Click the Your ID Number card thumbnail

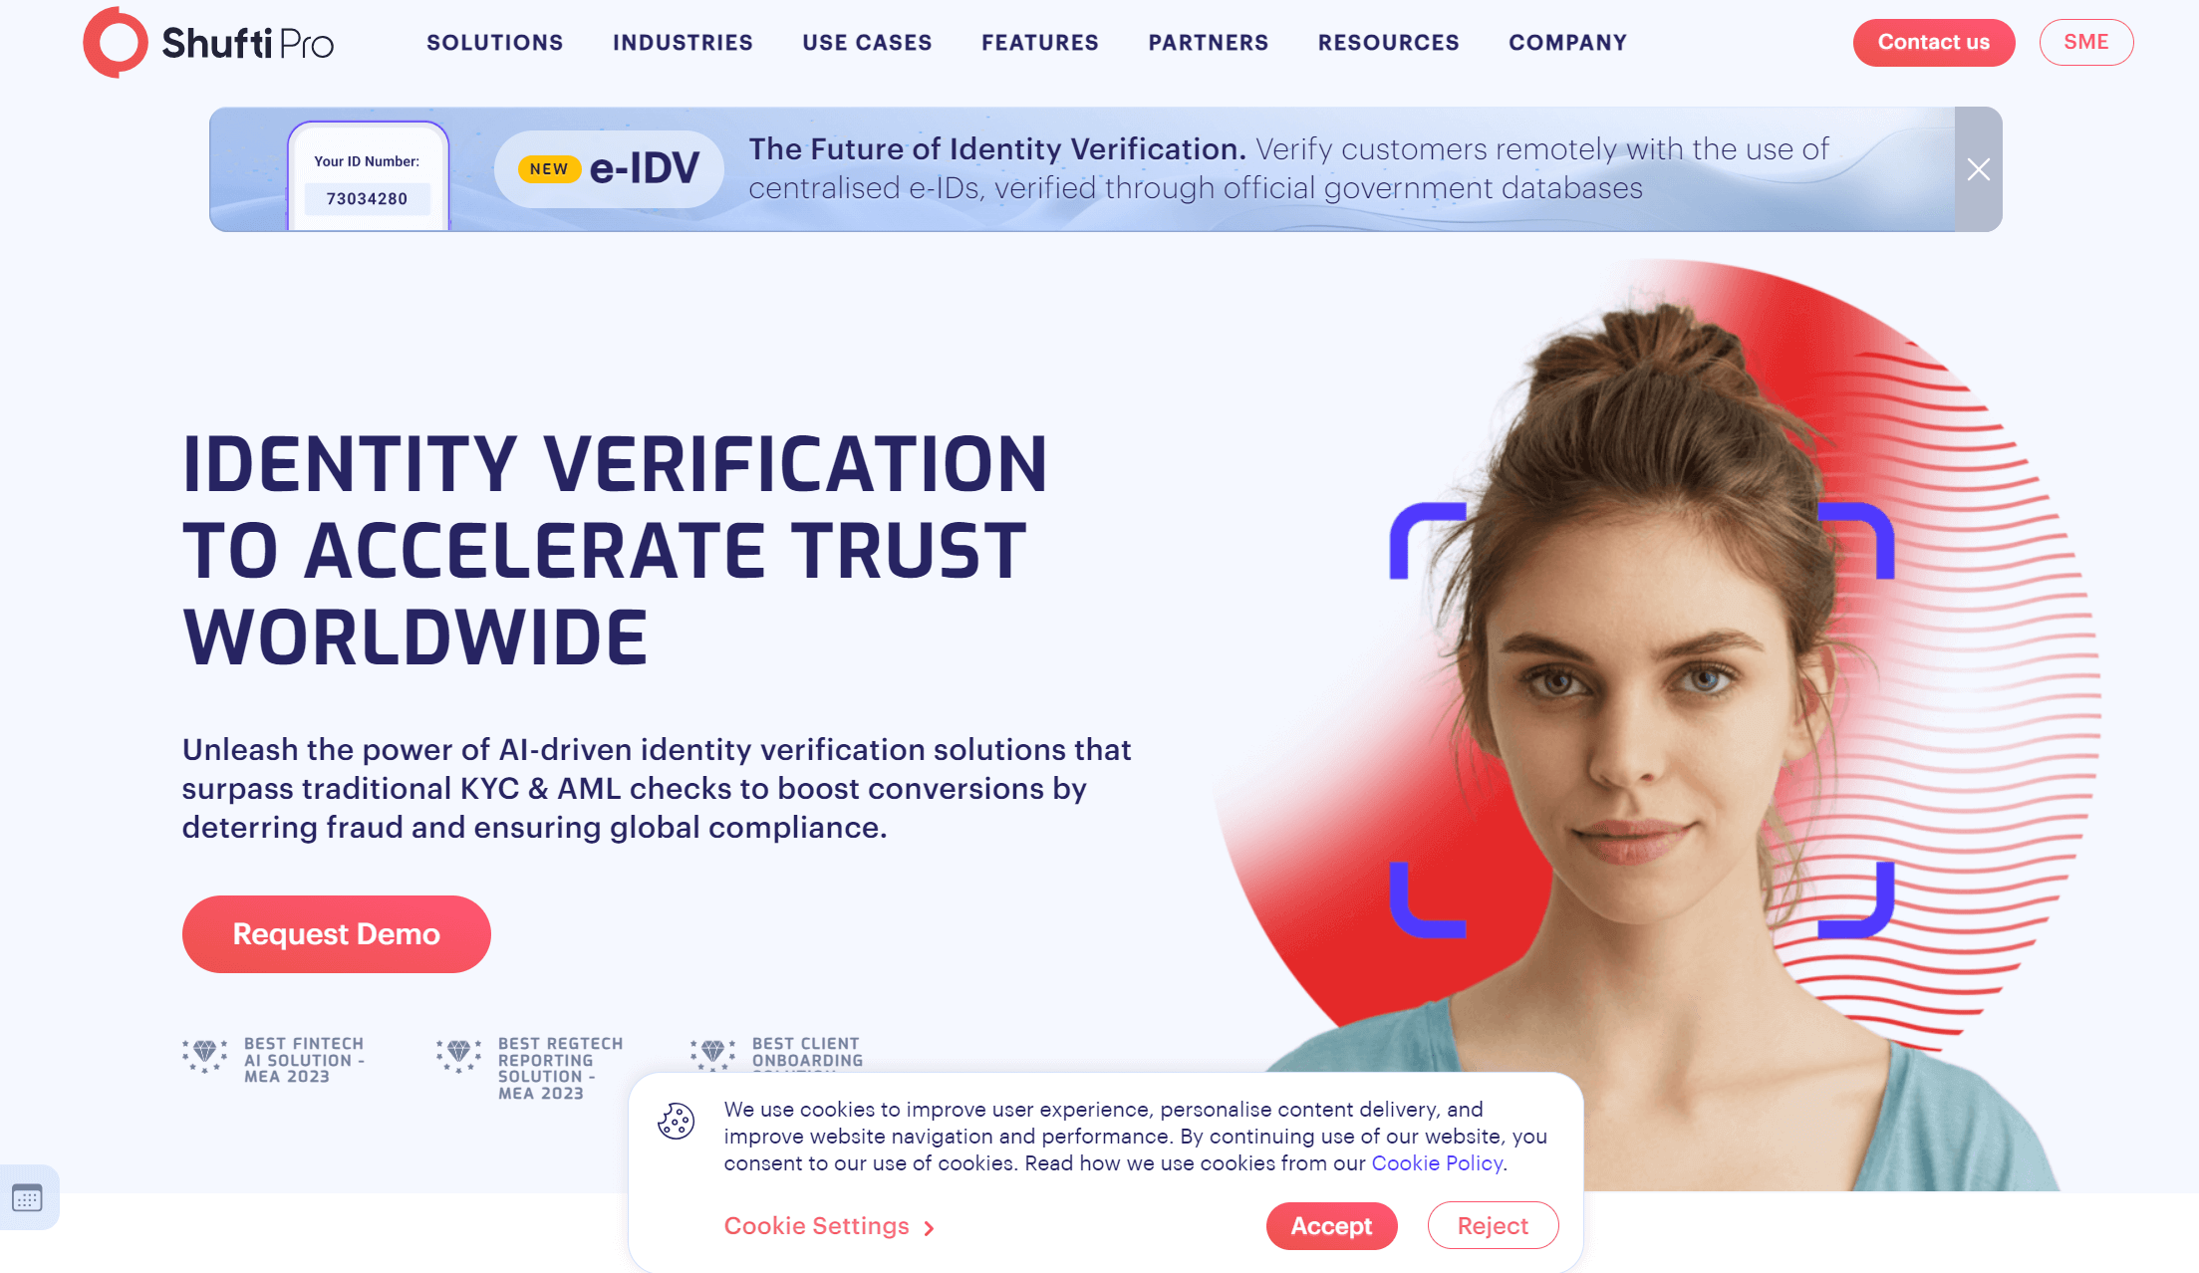pos(368,176)
